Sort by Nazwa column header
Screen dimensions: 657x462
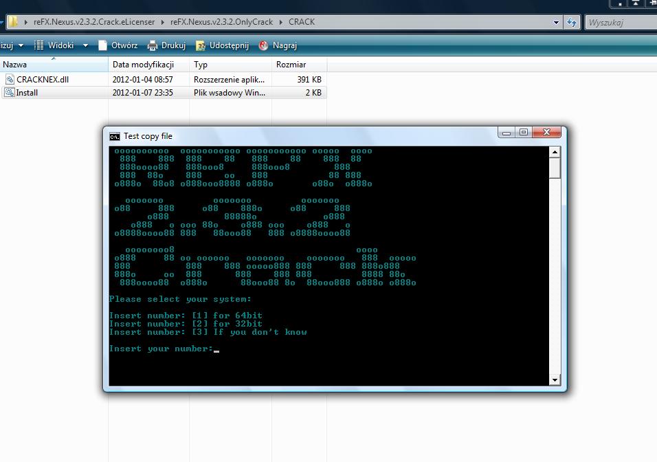coord(54,65)
